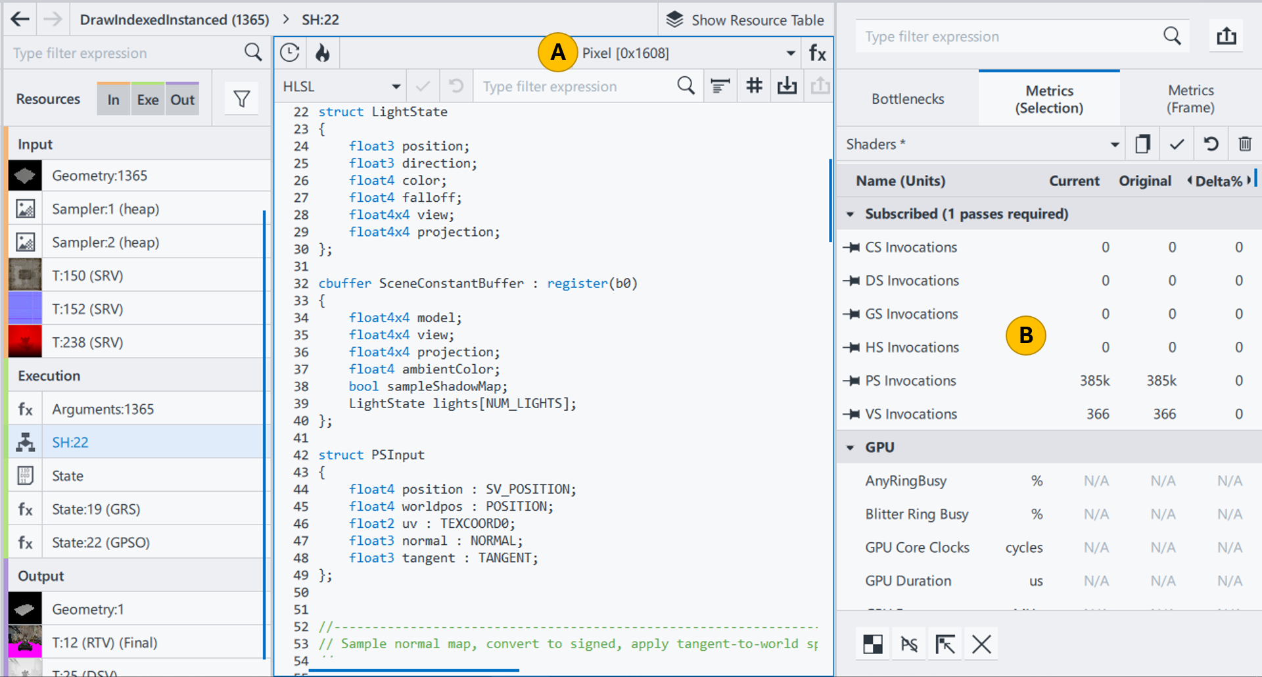
Task: Switch to the Metrics (Frame) tab
Action: click(1190, 99)
